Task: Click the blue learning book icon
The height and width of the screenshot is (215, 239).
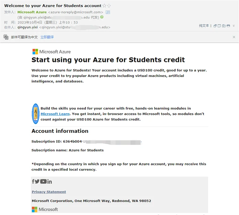Action: 36,114
